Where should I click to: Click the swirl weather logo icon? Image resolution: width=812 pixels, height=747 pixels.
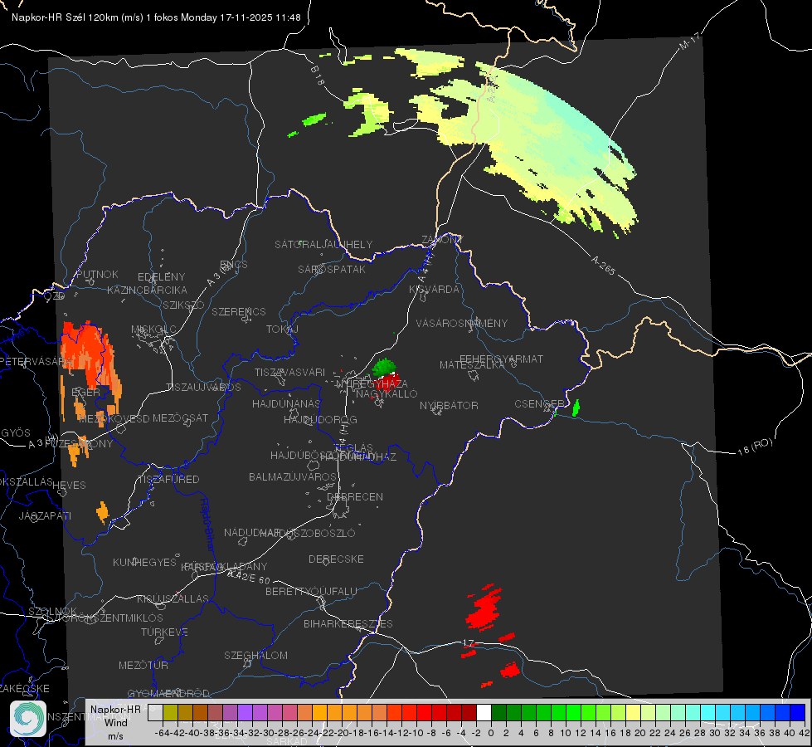(x=28, y=719)
